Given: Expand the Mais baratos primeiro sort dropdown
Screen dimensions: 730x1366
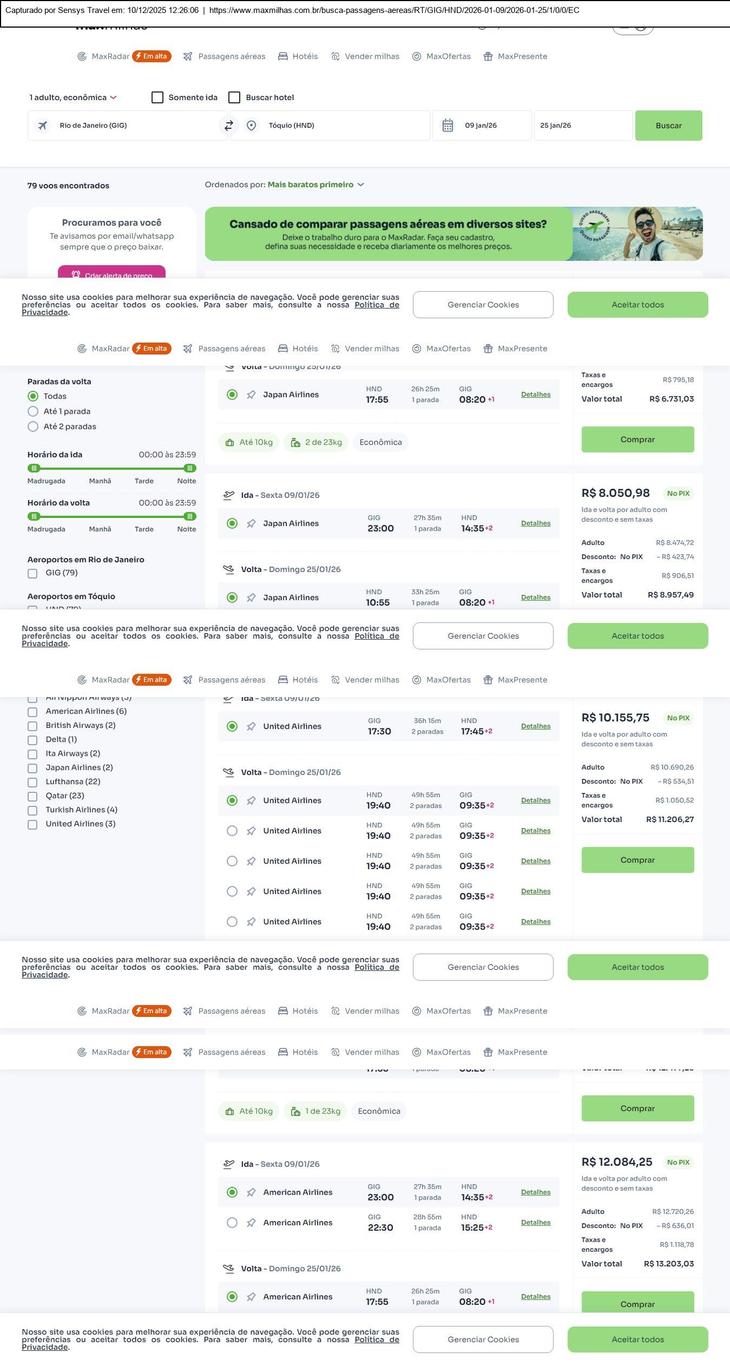Looking at the screenshot, I should click(x=315, y=185).
